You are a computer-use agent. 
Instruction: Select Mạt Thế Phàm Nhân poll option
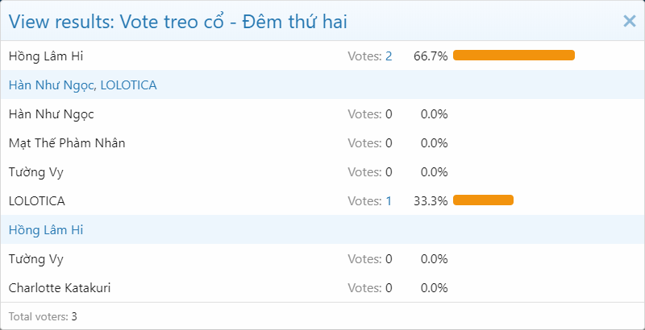[67, 143]
